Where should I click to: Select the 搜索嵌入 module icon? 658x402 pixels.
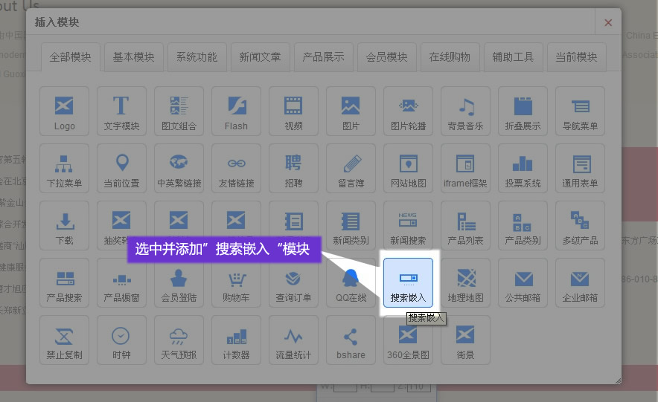point(408,282)
